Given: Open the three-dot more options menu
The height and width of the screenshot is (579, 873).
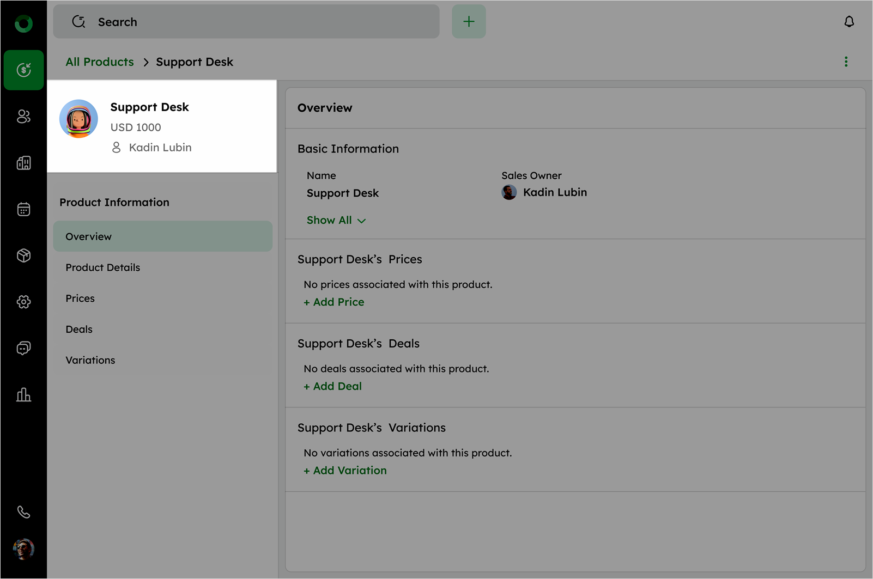Looking at the screenshot, I should point(846,62).
